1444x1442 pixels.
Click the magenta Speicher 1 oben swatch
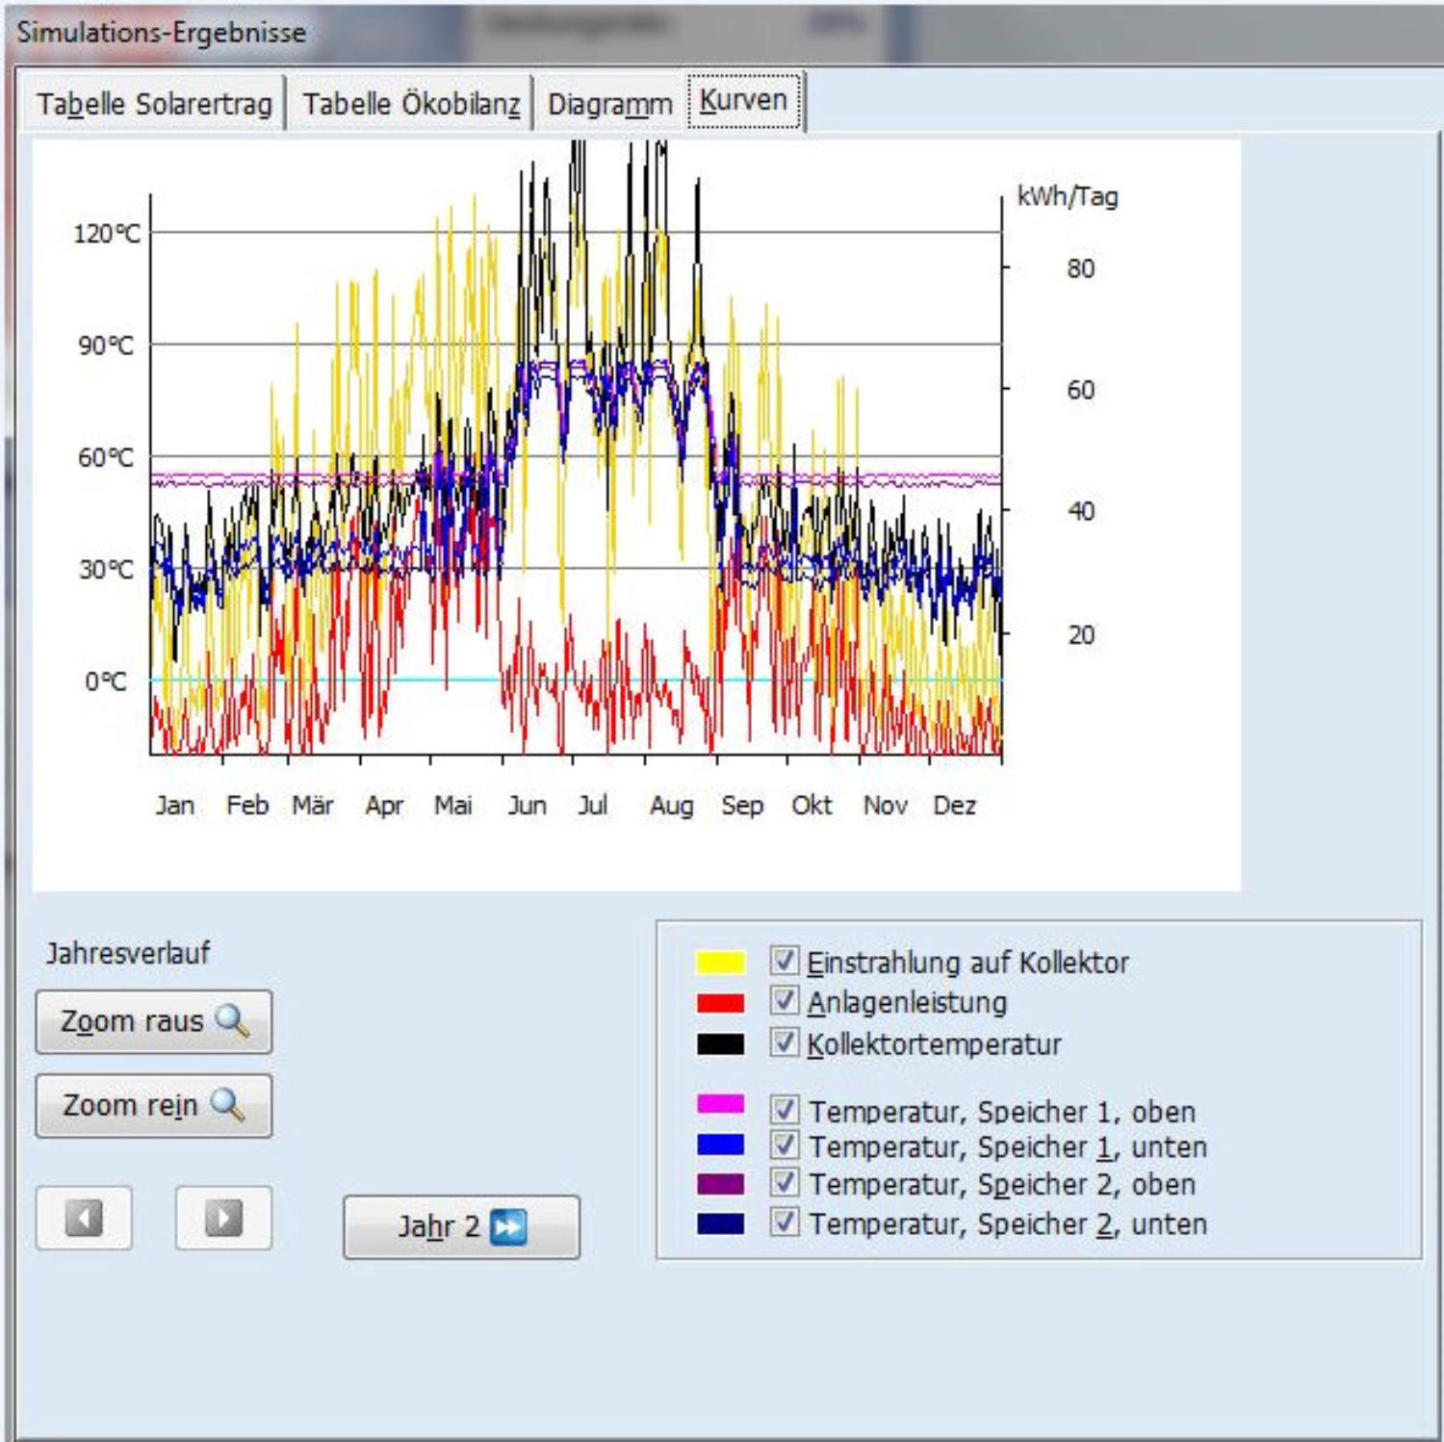coord(720,1104)
